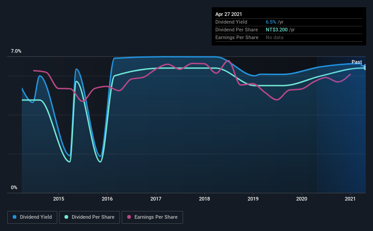Click the 2018 x-axis label

(x=204, y=199)
